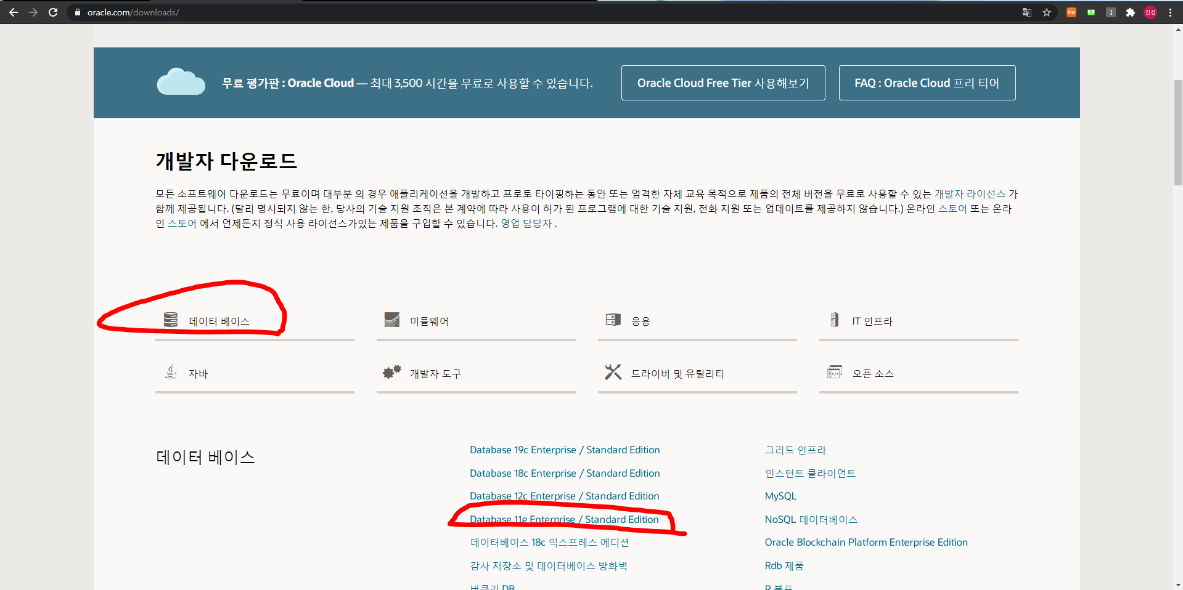Select the 오픈 소스 category tab
The height and width of the screenshot is (590, 1183).
[919, 374]
